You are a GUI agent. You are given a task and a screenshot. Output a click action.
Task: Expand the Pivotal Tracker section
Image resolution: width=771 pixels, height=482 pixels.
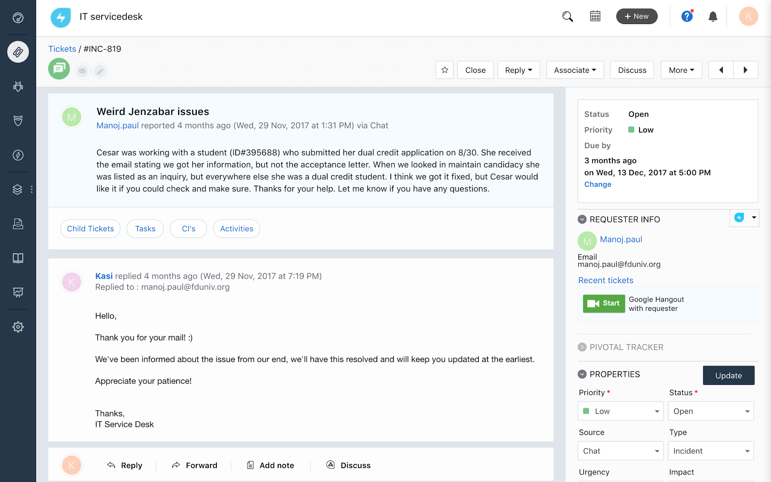(582, 347)
